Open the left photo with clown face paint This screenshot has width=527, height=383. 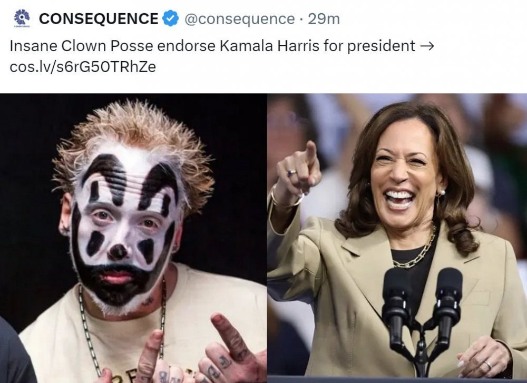point(133,237)
